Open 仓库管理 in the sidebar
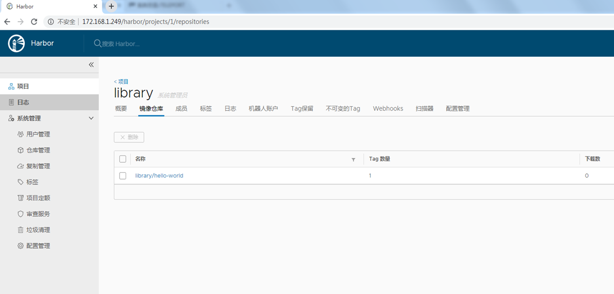 [x=38, y=150]
